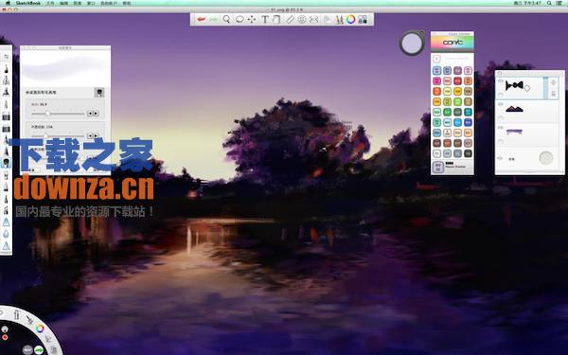This screenshot has width=568, height=355.
Task: Toggle the Symmetry tool in toolbar
Action: pos(313,19)
